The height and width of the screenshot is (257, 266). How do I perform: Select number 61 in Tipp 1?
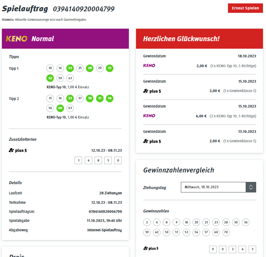coord(70,78)
